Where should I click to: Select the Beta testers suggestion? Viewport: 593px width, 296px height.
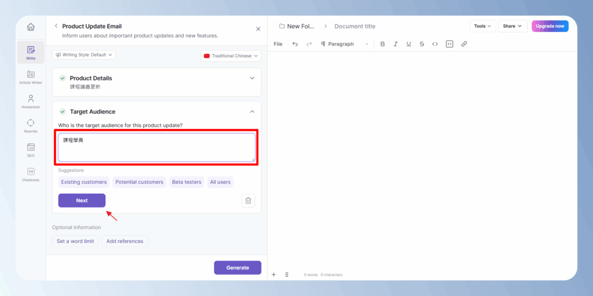[187, 182]
